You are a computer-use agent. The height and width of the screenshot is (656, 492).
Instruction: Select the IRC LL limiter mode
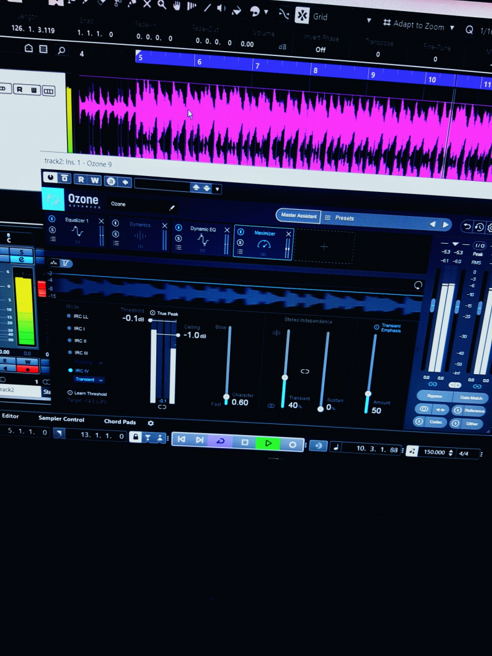(x=70, y=316)
